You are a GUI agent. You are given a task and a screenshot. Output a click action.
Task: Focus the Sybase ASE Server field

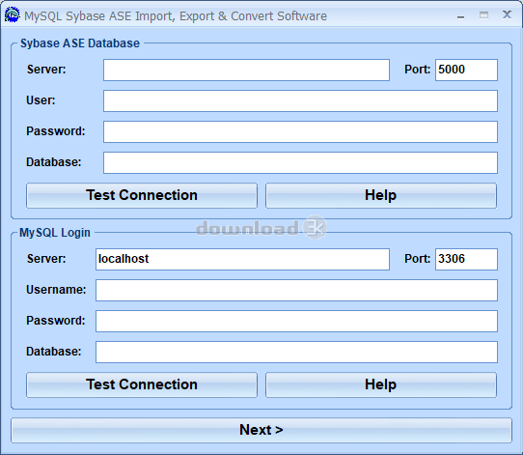(x=246, y=71)
